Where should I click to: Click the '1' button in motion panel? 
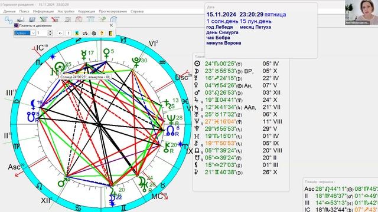pos(69,33)
